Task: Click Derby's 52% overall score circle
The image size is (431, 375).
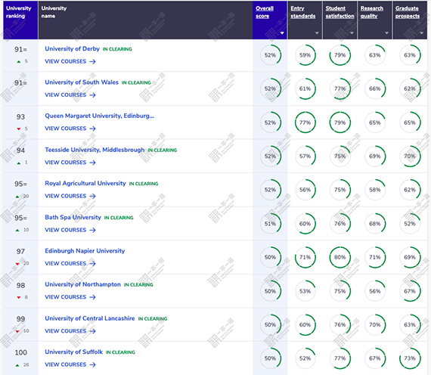Action: pyautogui.click(x=271, y=55)
